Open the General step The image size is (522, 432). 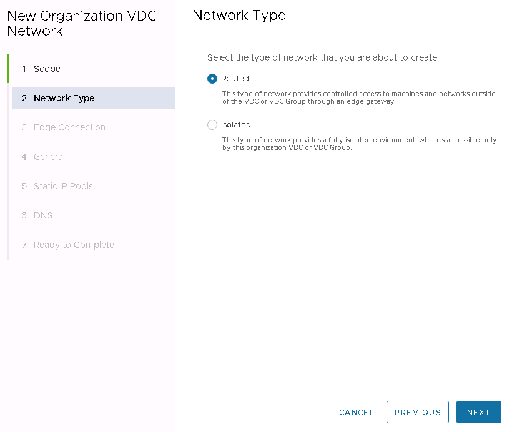click(x=49, y=157)
